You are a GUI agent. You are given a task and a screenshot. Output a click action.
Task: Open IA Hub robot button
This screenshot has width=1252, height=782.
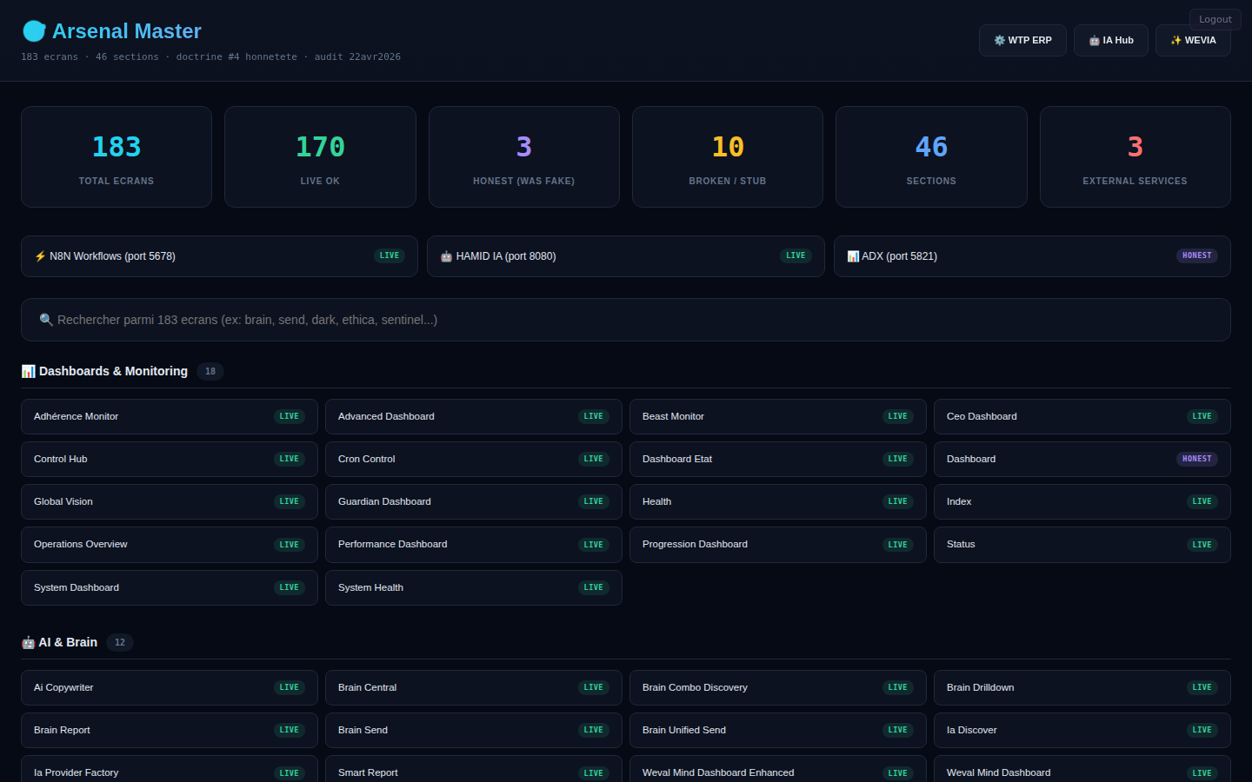1110,41
